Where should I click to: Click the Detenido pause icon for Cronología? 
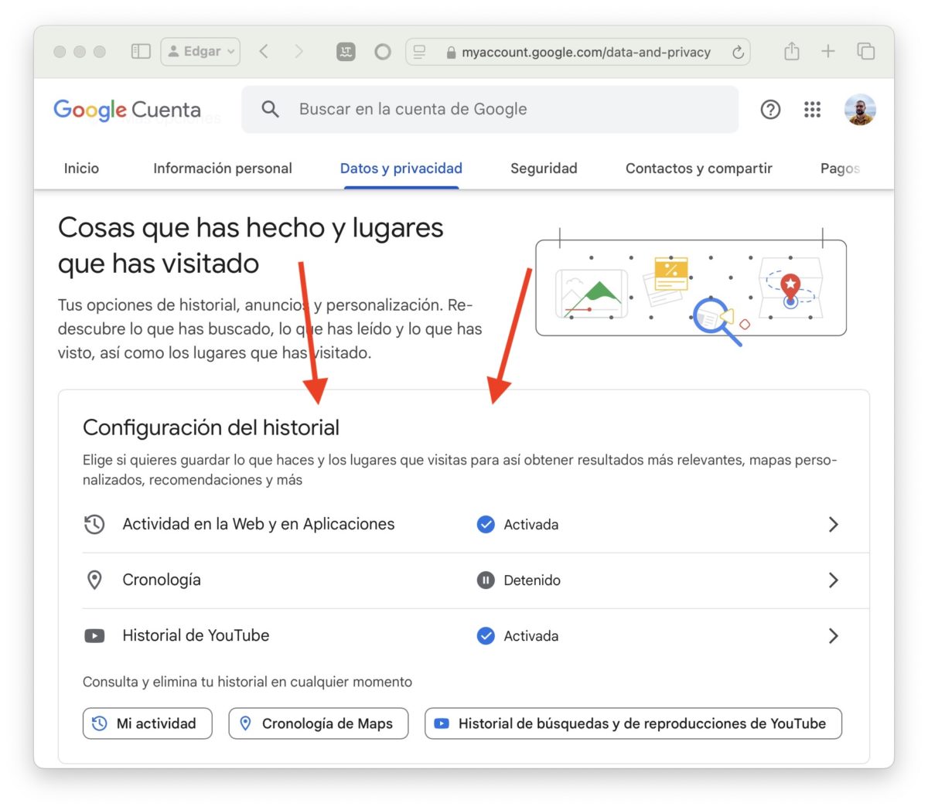pyautogui.click(x=486, y=580)
